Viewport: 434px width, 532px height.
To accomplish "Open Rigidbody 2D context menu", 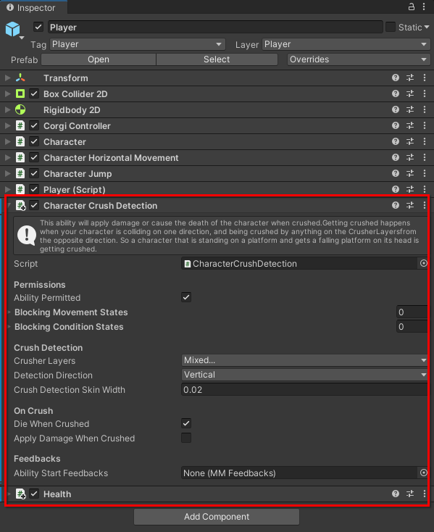I will [x=425, y=109].
